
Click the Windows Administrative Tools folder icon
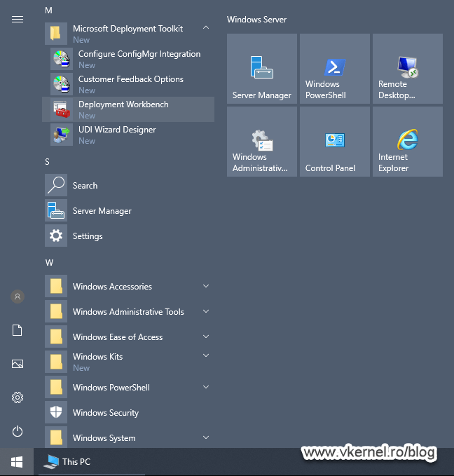56,311
